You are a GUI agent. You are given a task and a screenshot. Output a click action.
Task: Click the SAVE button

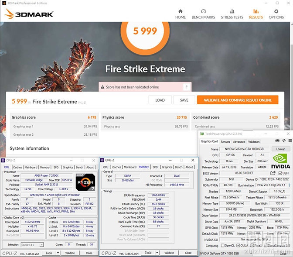(184, 100)
